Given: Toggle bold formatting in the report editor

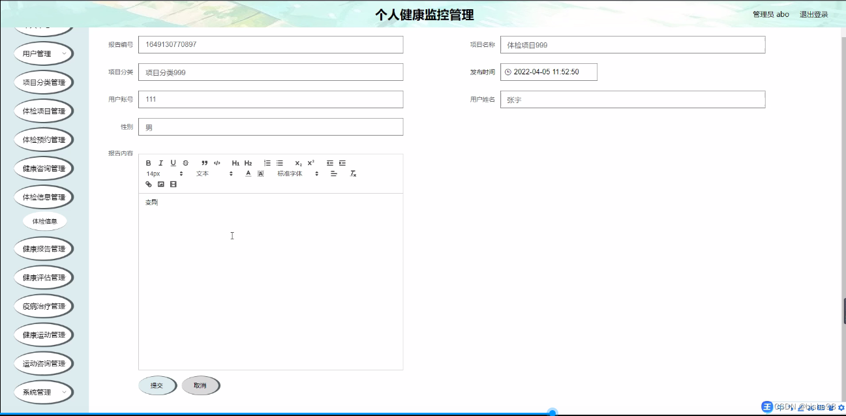Looking at the screenshot, I should tap(148, 163).
